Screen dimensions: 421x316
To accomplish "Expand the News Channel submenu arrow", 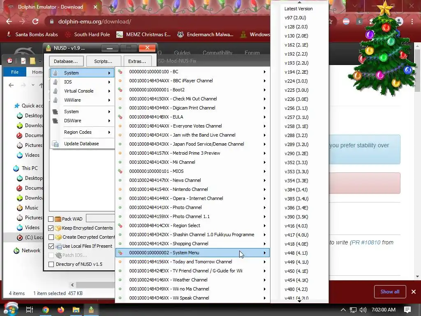I will point(265,180).
